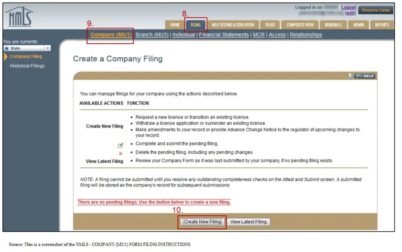The image size is (402, 252).
Task: Switch to the REPORTS tab
Action: tap(382, 25)
